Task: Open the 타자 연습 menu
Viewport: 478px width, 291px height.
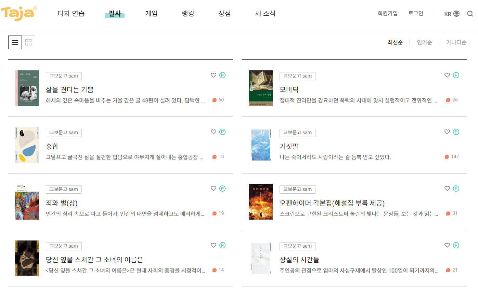Action: (71, 14)
